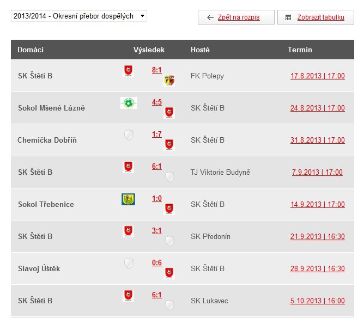Click the SK Předonín placeholder shield
Image resolution: width=364 pixels, height=318 pixels.
pos(169,241)
